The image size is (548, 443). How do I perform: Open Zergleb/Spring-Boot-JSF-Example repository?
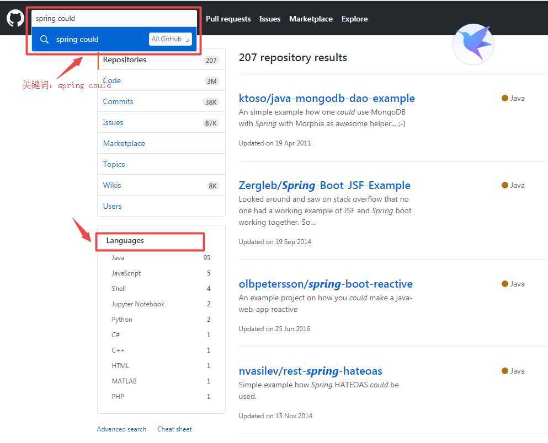[x=324, y=186]
